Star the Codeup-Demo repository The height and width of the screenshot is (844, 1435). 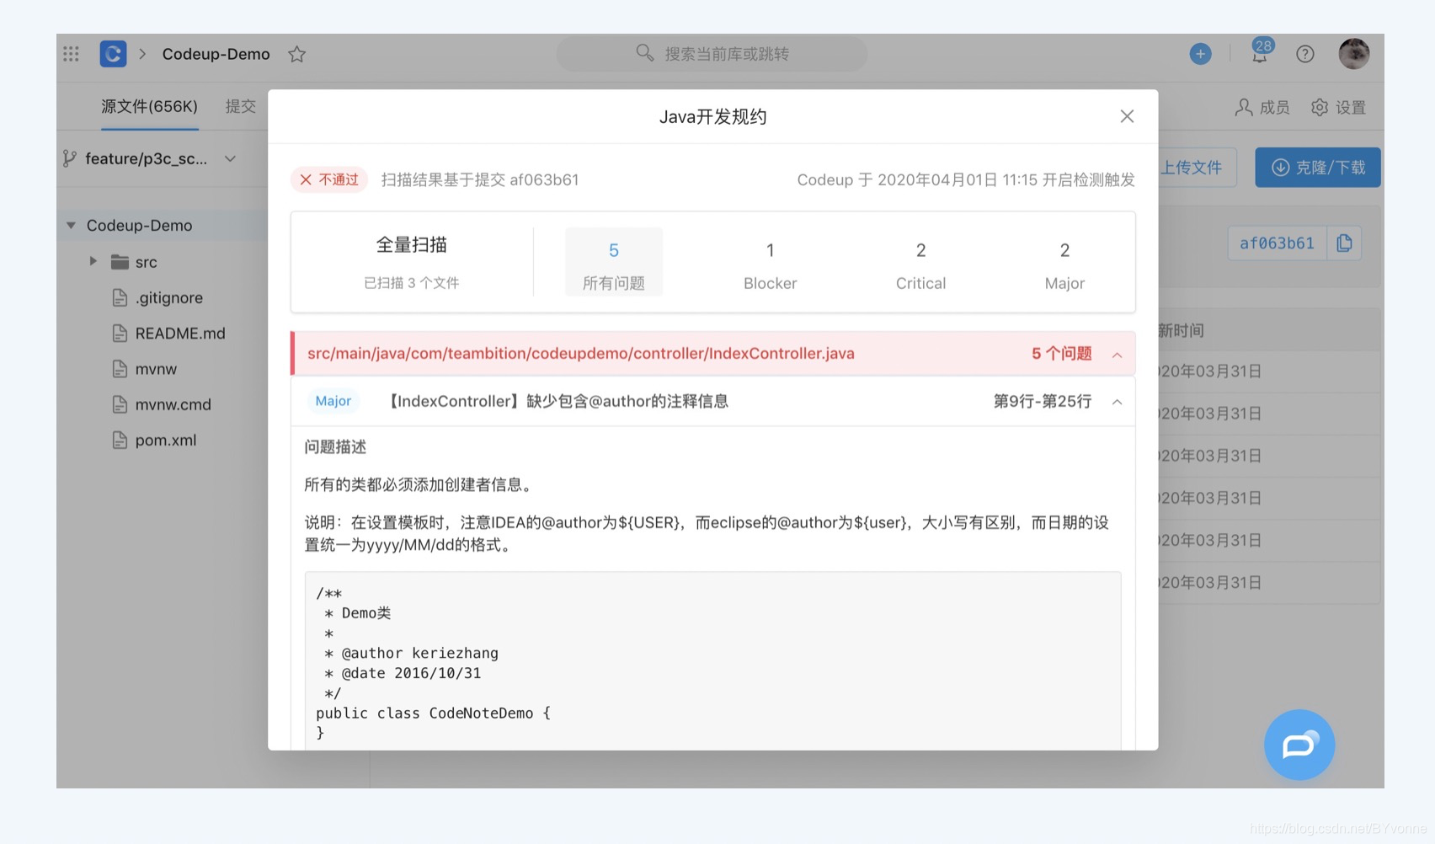pos(296,53)
